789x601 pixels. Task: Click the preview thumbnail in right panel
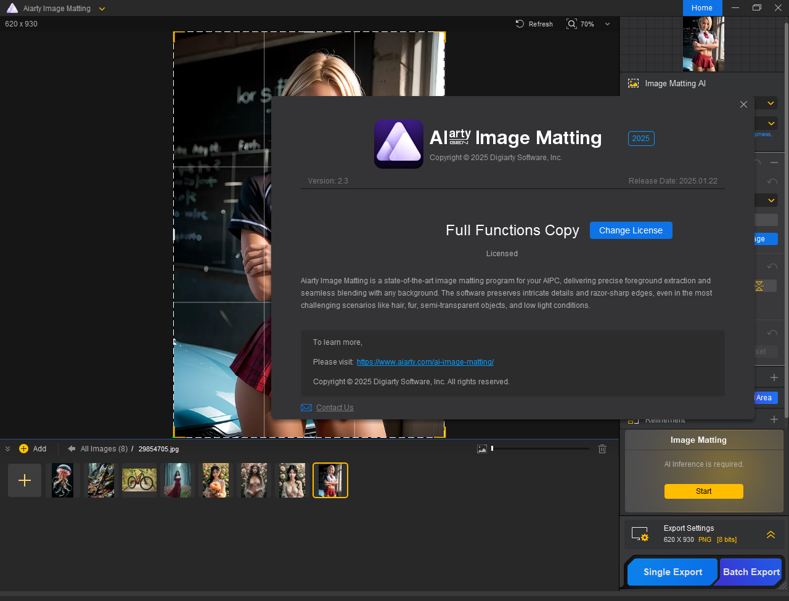point(703,44)
